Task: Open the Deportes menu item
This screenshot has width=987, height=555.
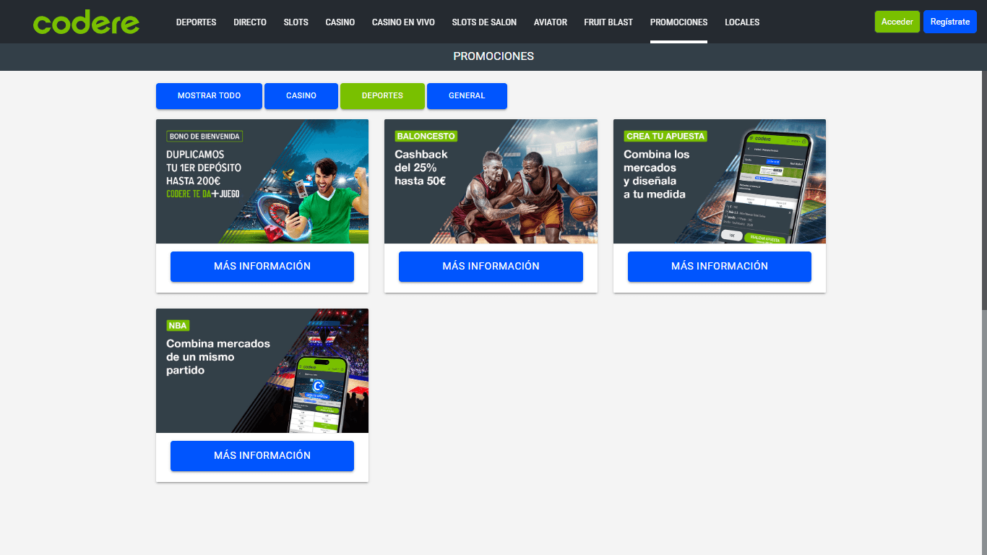Action: (x=196, y=22)
